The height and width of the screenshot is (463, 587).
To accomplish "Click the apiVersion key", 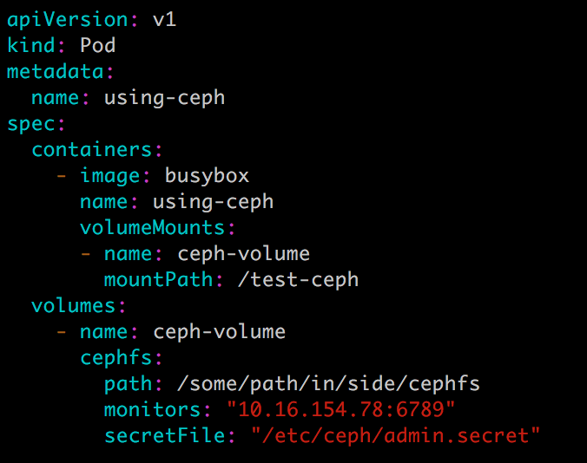I will click(x=68, y=20).
